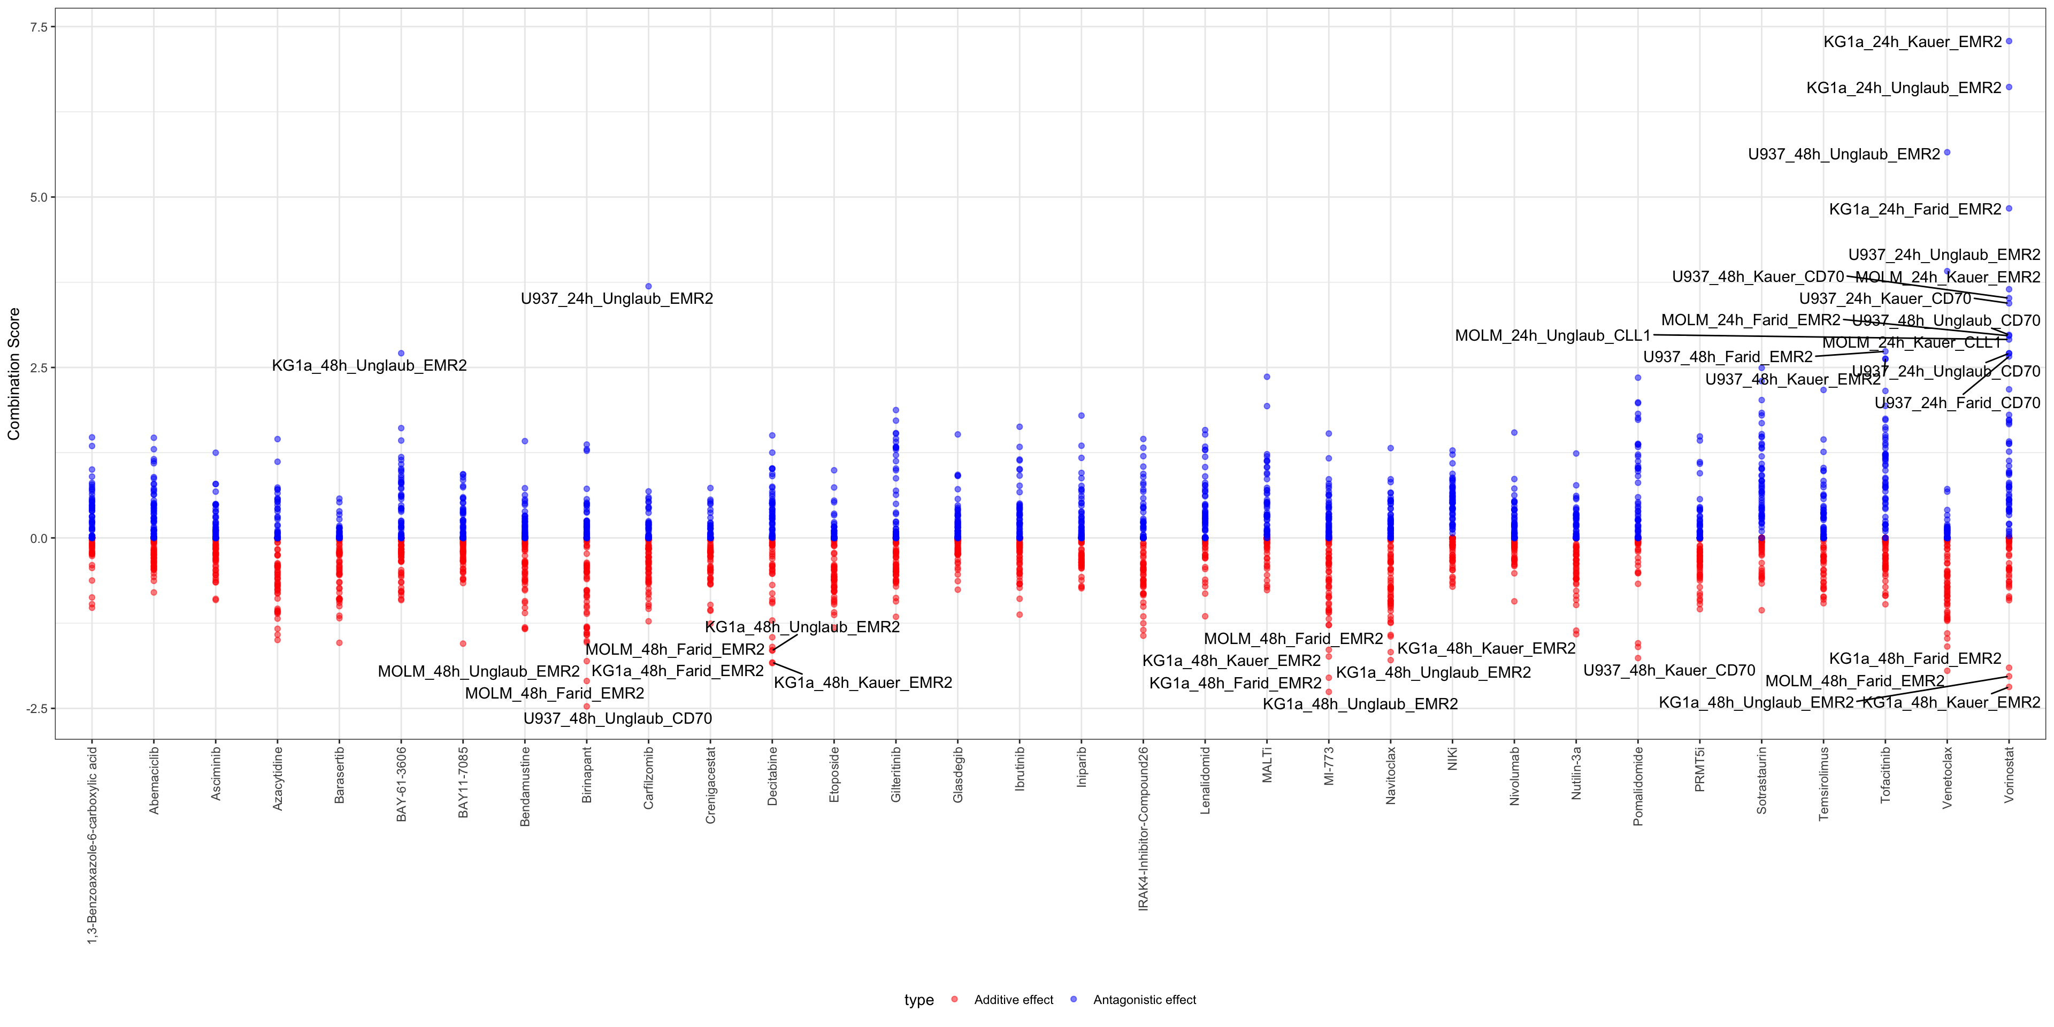Click the KG1a_24h_Unglaub_EMR2 data point
This screenshot has width=2054, height=1027.
(x=2009, y=87)
